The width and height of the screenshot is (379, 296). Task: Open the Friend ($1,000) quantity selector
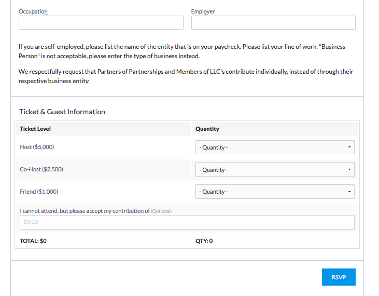[x=275, y=192]
